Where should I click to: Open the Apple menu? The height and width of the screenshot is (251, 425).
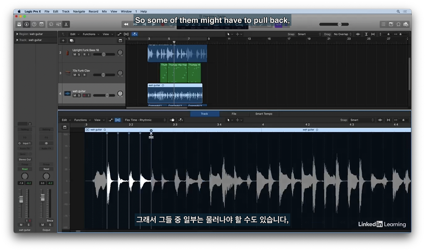click(19, 11)
